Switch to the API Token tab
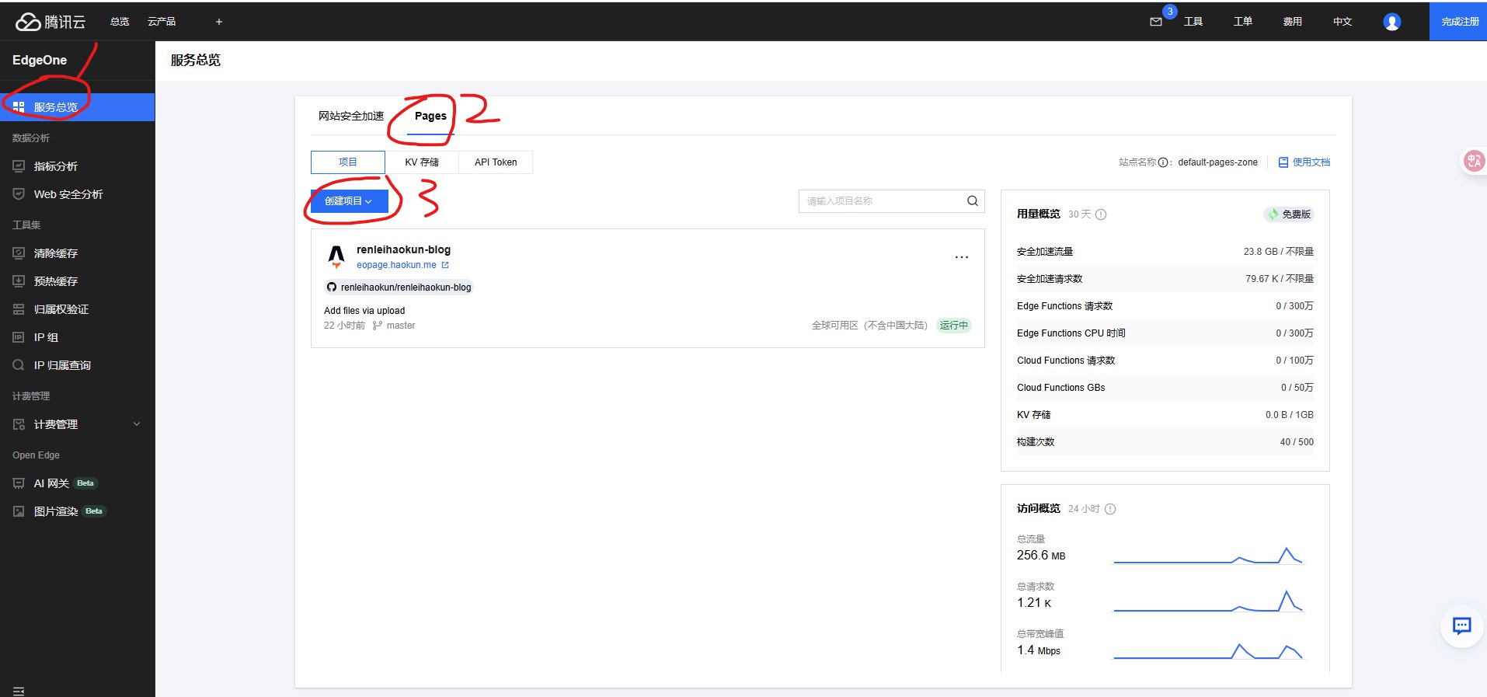Image resolution: width=1487 pixels, height=697 pixels. coord(496,162)
